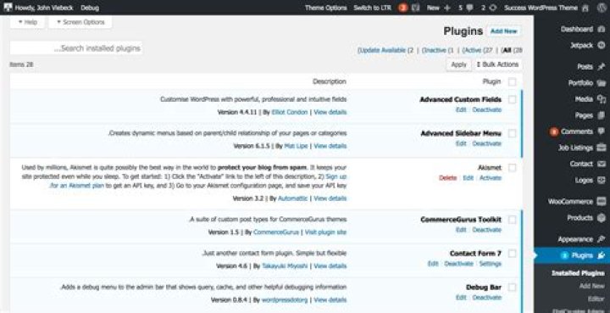Click Switch to LTR in the admin bar
The image size is (610, 313).
372,8
